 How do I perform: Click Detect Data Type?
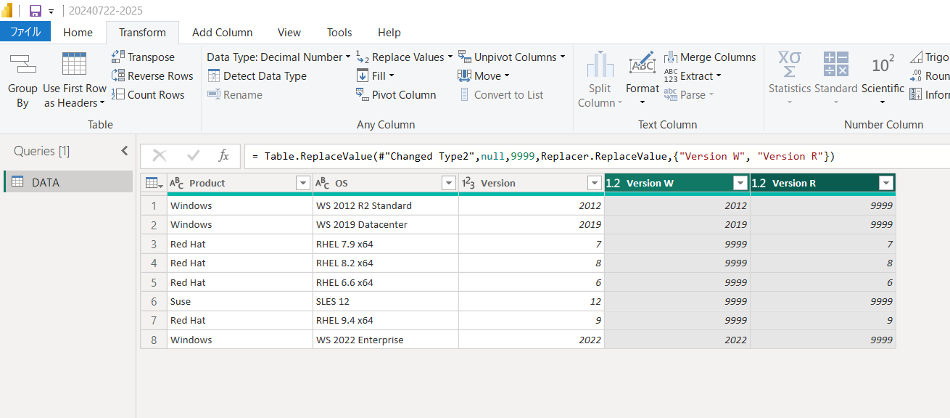pyautogui.click(x=257, y=75)
